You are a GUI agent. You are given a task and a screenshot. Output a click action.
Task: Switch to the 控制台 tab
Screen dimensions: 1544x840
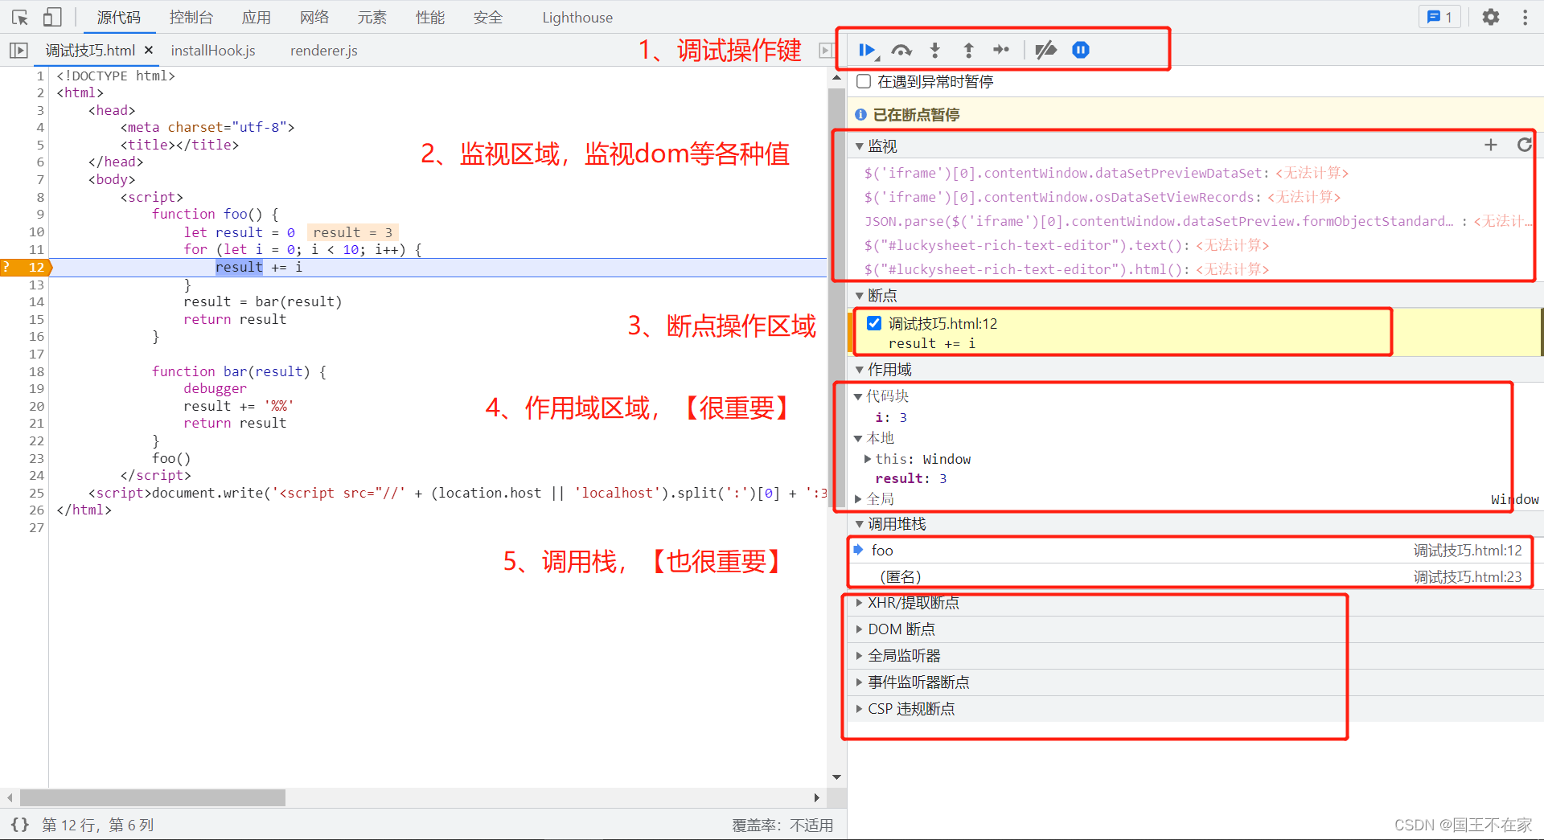pos(191,17)
